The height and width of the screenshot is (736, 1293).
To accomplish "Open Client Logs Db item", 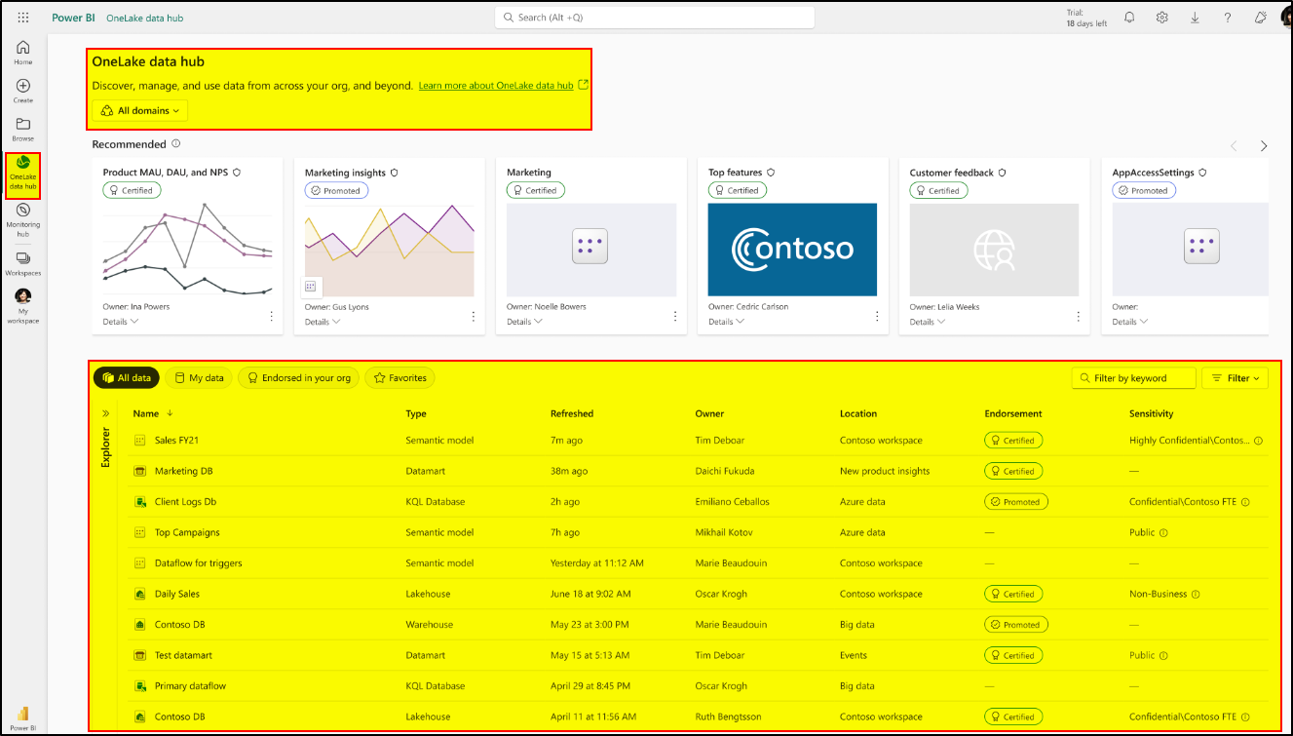I will [x=185, y=502].
